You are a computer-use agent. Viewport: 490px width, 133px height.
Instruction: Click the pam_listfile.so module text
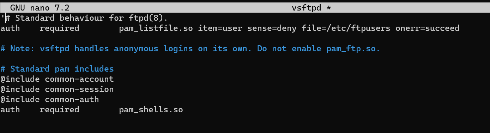pyautogui.click(x=156, y=28)
